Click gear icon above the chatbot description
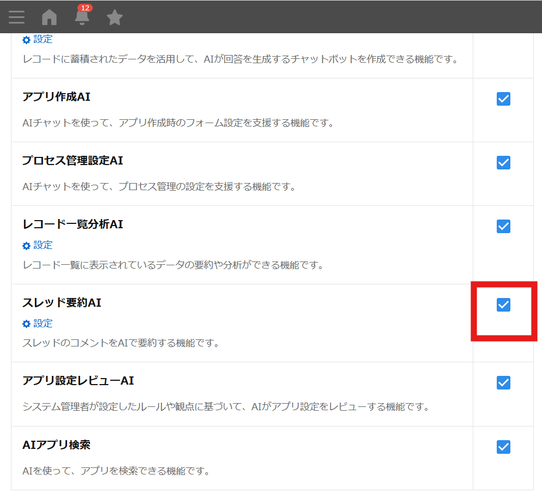 tap(26, 40)
